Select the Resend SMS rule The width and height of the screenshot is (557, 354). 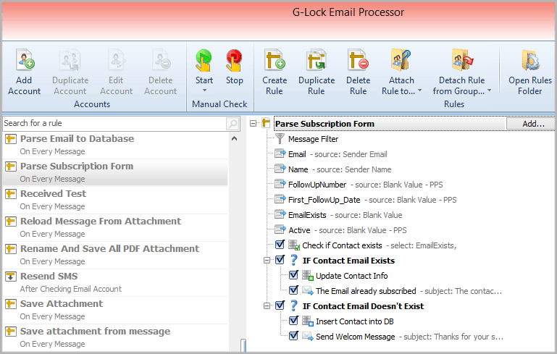point(115,282)
